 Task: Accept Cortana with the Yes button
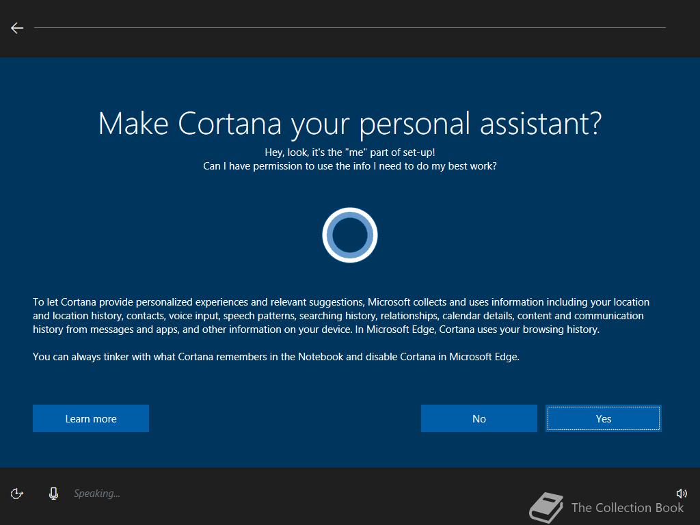point(604,418)
